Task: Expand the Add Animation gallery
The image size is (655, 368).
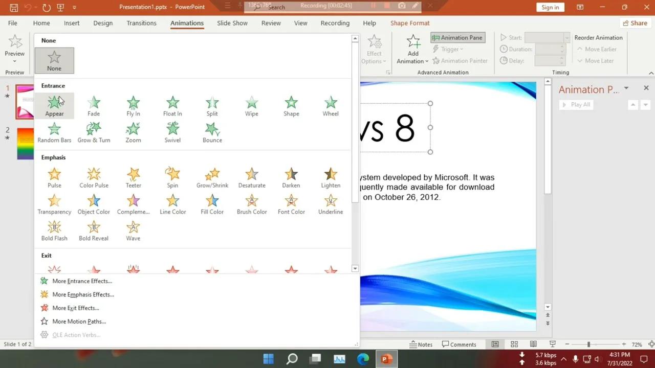Action: (412, 49)
